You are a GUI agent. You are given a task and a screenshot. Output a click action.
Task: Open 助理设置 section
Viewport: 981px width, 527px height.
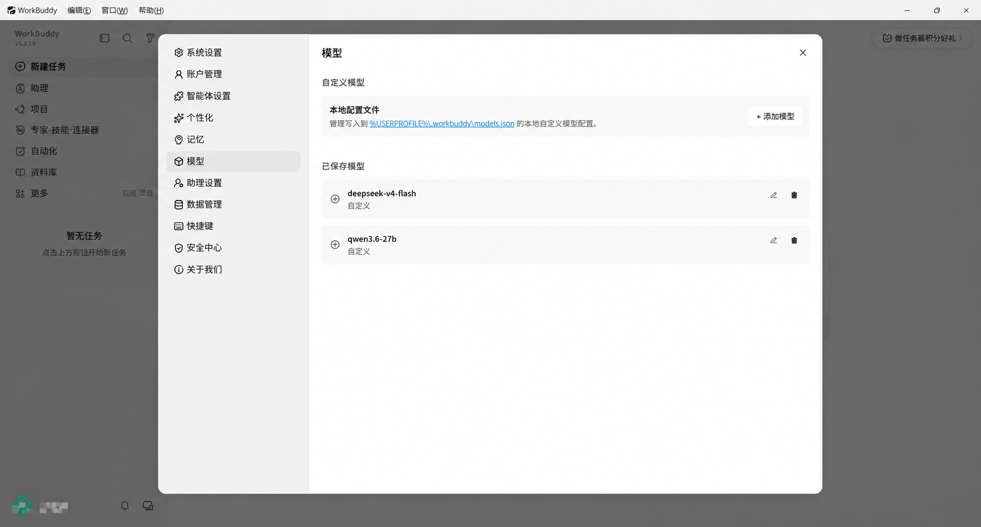(x=233, y=183)
